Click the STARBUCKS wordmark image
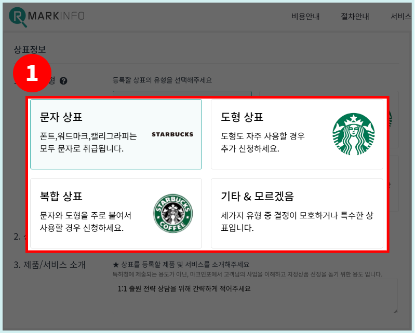Screen dimensions: 415x333 click(172, 134)
